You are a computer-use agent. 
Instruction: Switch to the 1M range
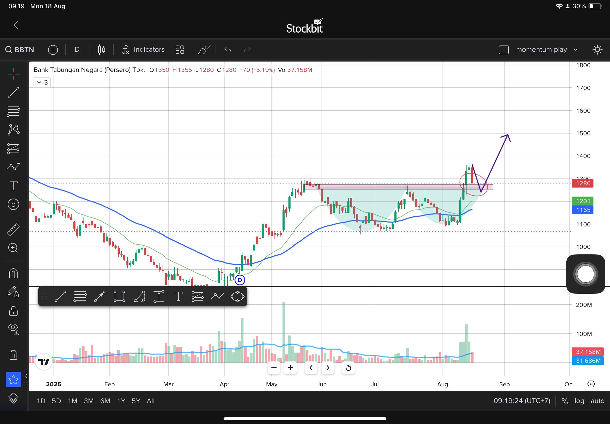click(72, 401)
